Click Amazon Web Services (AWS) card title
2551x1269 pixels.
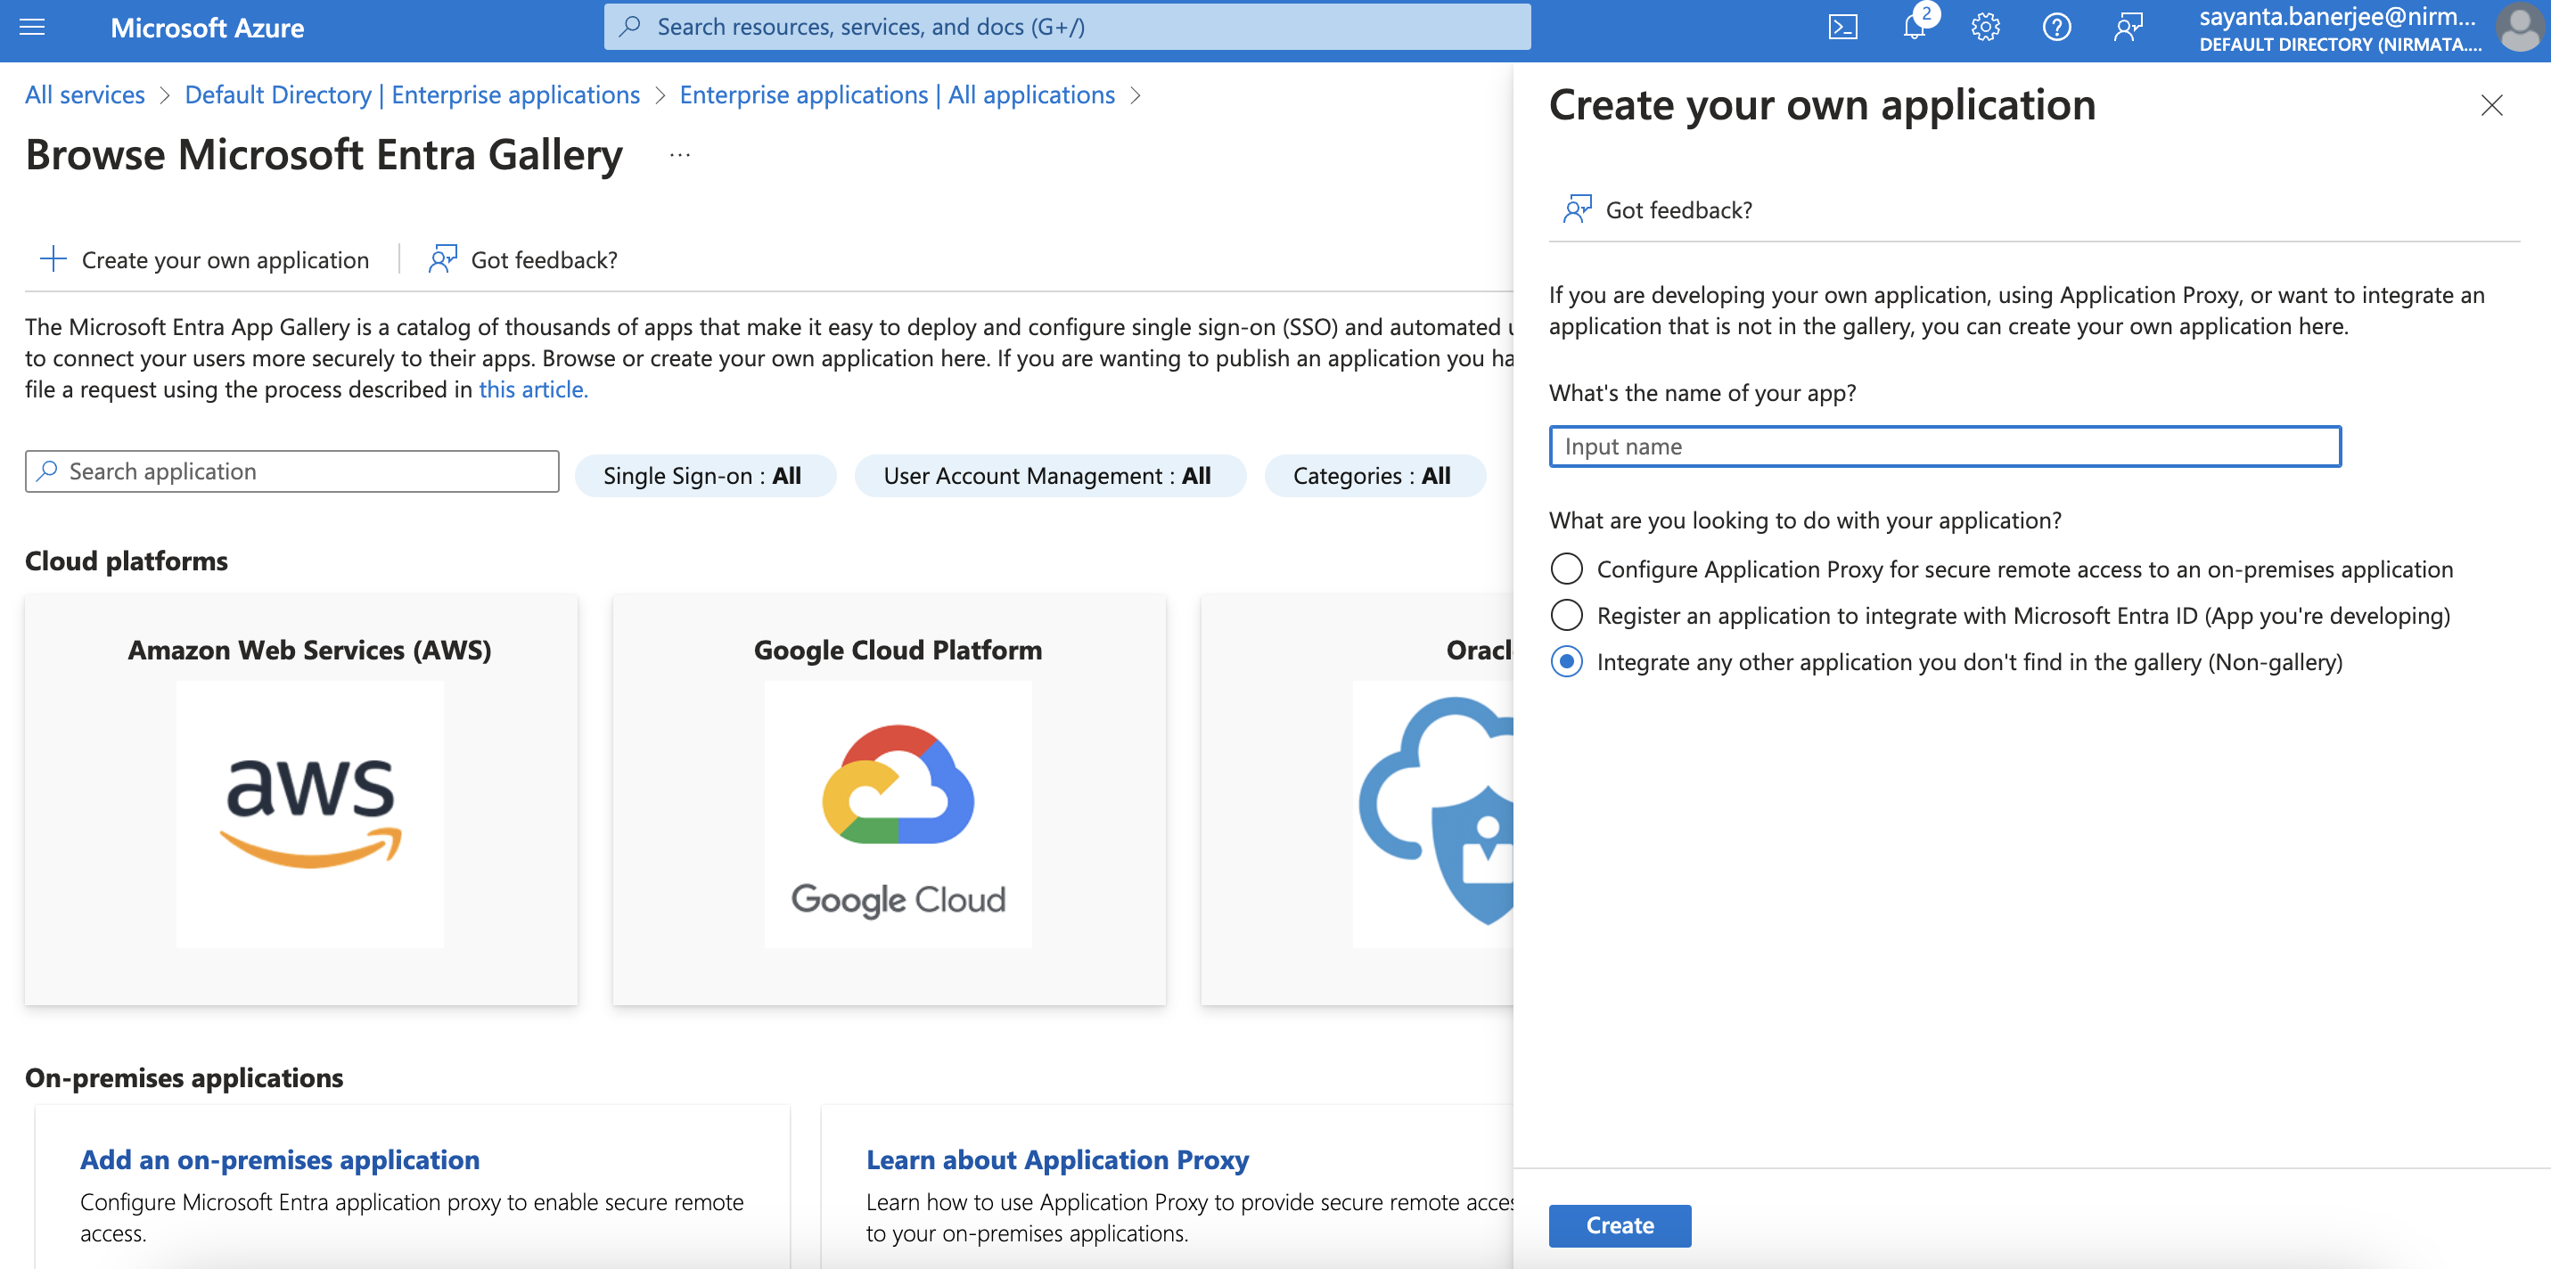coord(310,651)
